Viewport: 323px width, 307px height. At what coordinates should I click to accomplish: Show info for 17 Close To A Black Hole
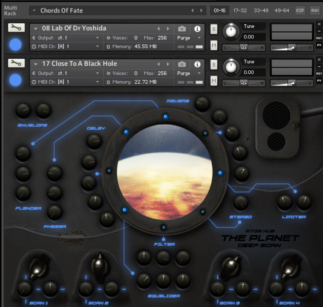(x=197, y=64)
